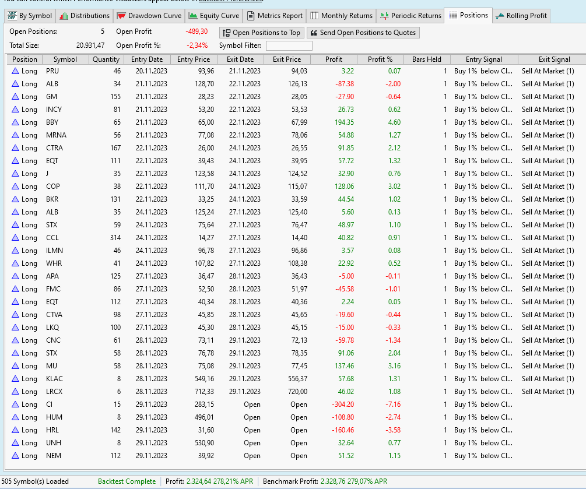The height and width of the screenshot is (489, 586).
Task: Switch to the Positions tab
Action: [468, 15]
